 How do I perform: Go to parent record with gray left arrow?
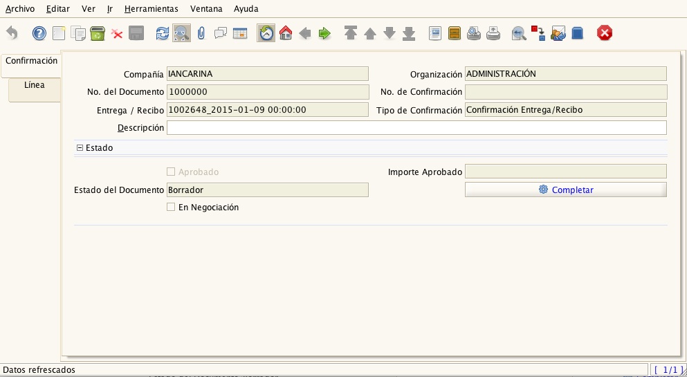click(x=305, y=33)
